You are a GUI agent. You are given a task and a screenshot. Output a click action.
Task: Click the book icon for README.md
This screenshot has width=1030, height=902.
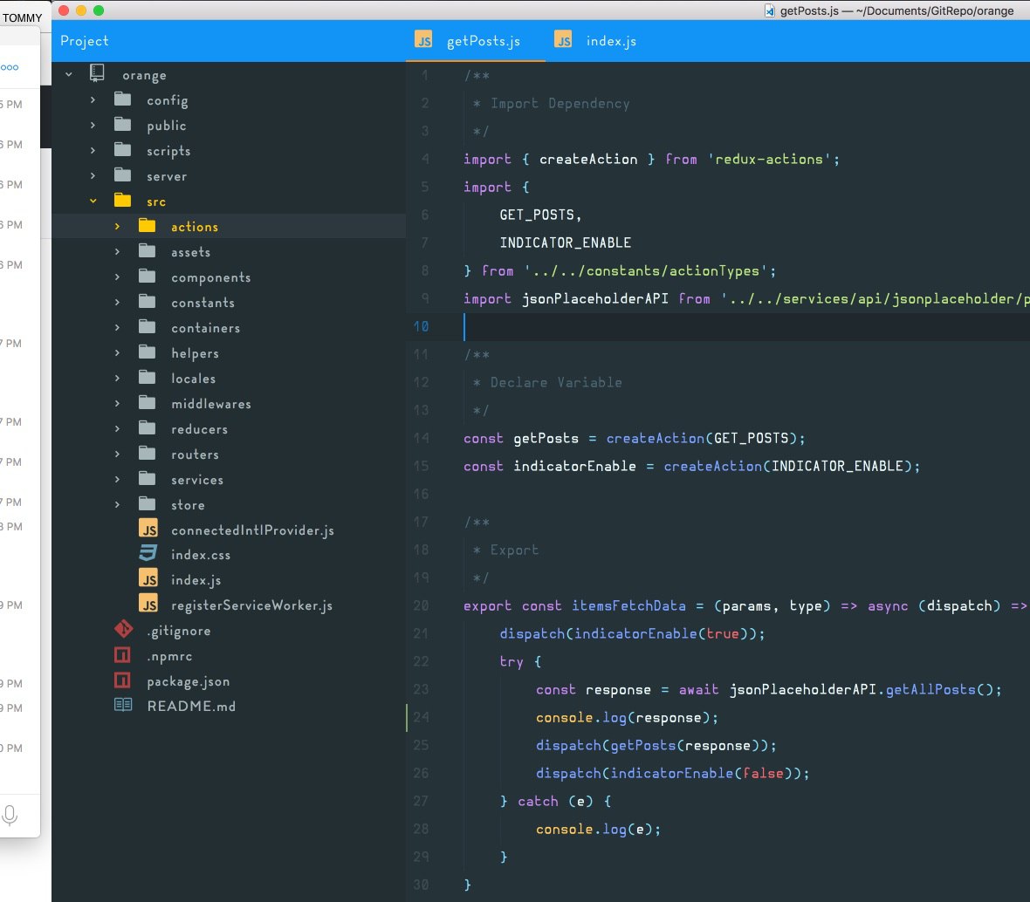(123, 705)
